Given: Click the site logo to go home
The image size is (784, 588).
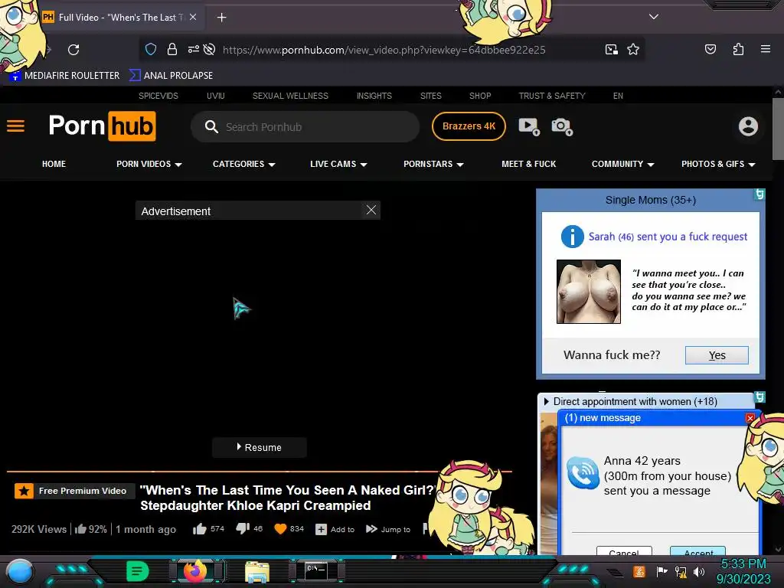Looking at the screenshot, I should tap(102, 126).
